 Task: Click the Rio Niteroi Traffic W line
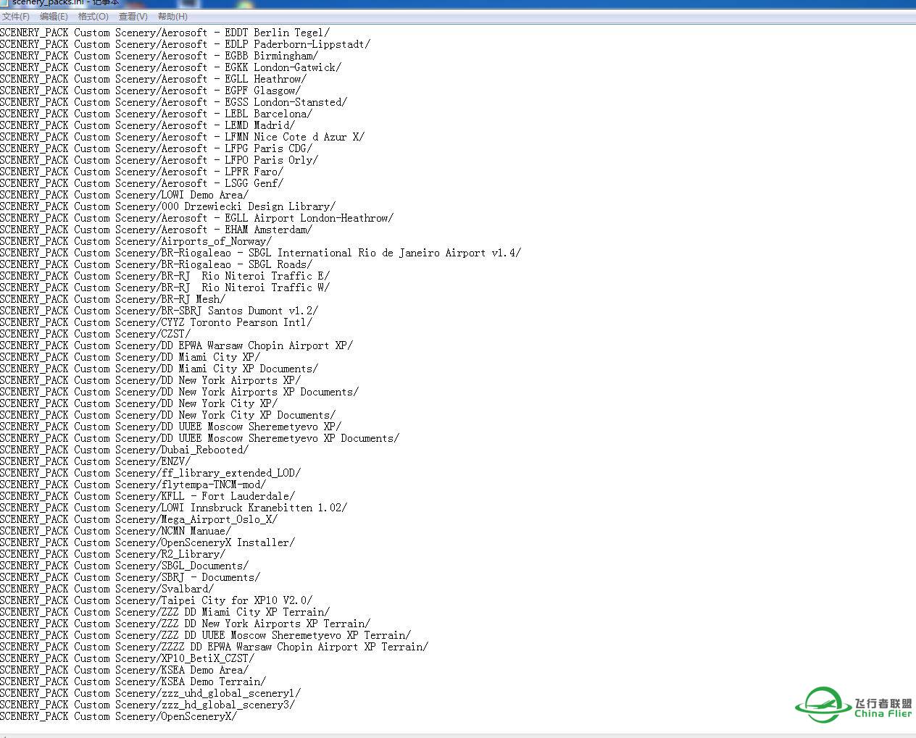[x=165, y=288]
